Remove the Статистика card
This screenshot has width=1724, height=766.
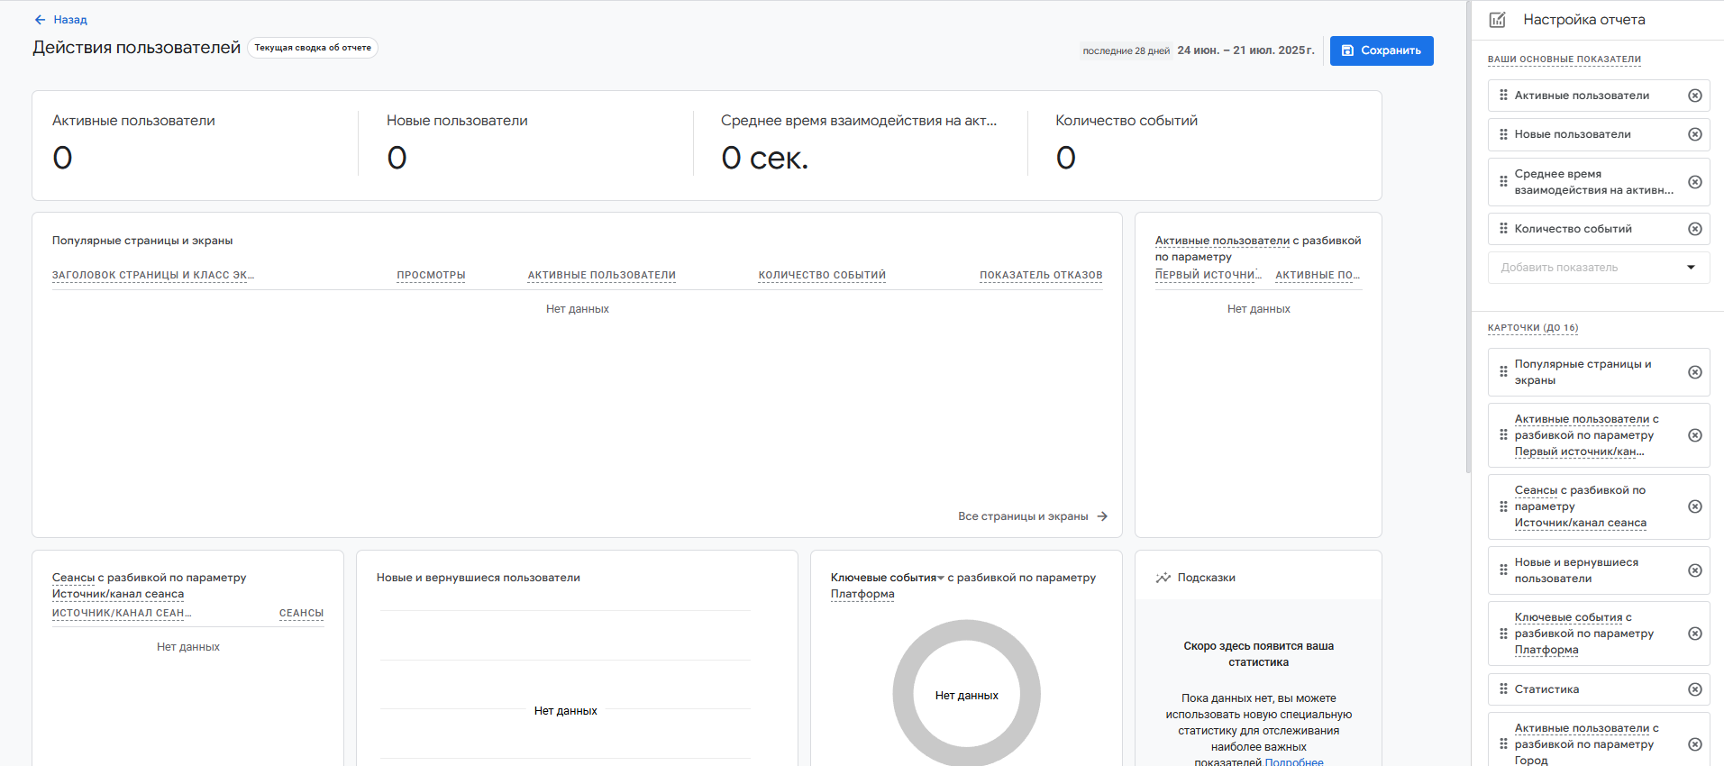(x=1695, y=689)
